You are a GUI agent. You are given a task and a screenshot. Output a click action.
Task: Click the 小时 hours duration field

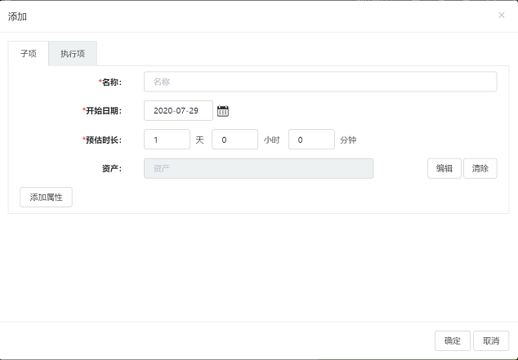pos(234,140)
